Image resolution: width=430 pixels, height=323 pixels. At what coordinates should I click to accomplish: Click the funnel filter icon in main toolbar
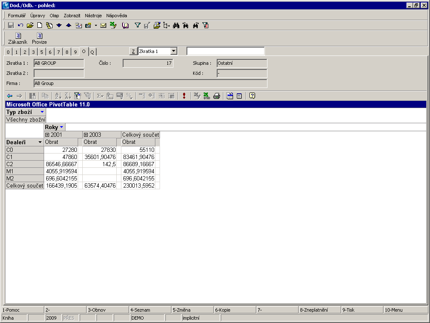[137, 25]
